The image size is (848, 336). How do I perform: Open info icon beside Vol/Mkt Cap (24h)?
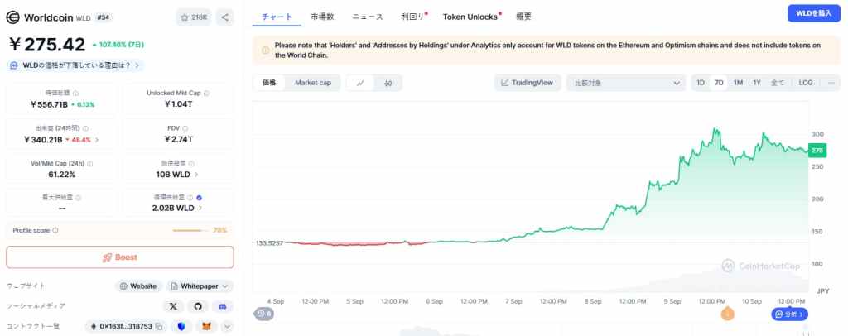[89, 163]
